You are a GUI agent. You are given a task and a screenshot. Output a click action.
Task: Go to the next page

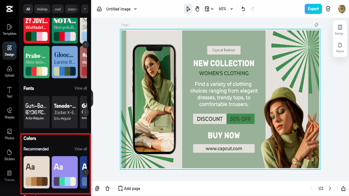(330, 188)
